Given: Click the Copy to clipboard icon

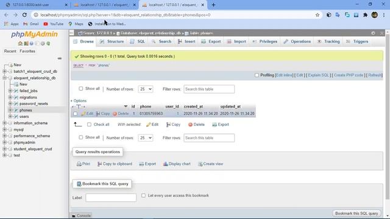Looking at the screenshot, I should coord(99,164).
